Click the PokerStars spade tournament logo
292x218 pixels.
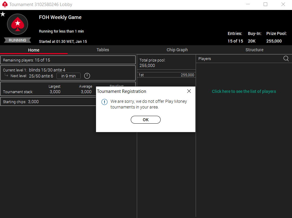pyautogui.click(x=18, y=24)
